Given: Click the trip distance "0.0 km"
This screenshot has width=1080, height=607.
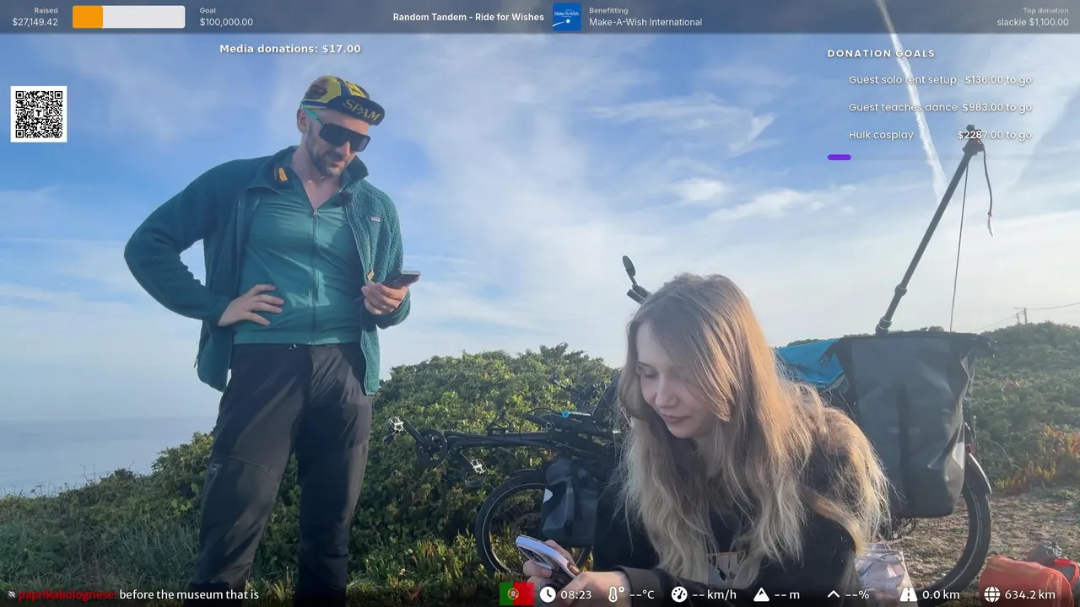Looking at the screenshot, I should (x=941, y=594).
